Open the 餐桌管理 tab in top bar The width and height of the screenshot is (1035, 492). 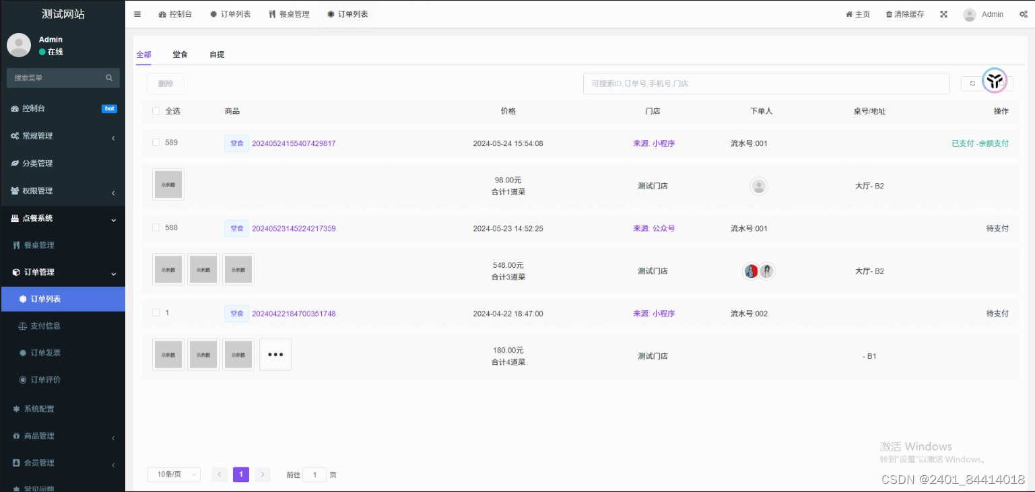(x=289, y=14)
